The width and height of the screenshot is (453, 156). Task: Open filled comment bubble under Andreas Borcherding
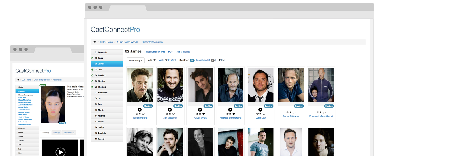coord(234,114)
